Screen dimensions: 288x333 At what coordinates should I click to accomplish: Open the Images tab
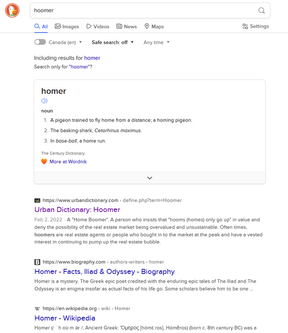click(67, 27)
